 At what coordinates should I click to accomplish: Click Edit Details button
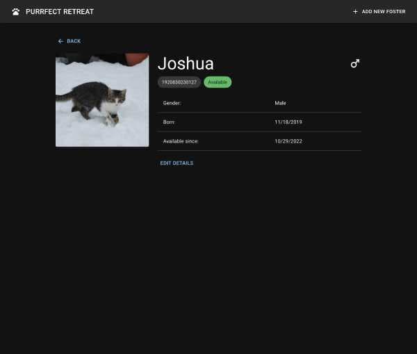tap(177, 163)
